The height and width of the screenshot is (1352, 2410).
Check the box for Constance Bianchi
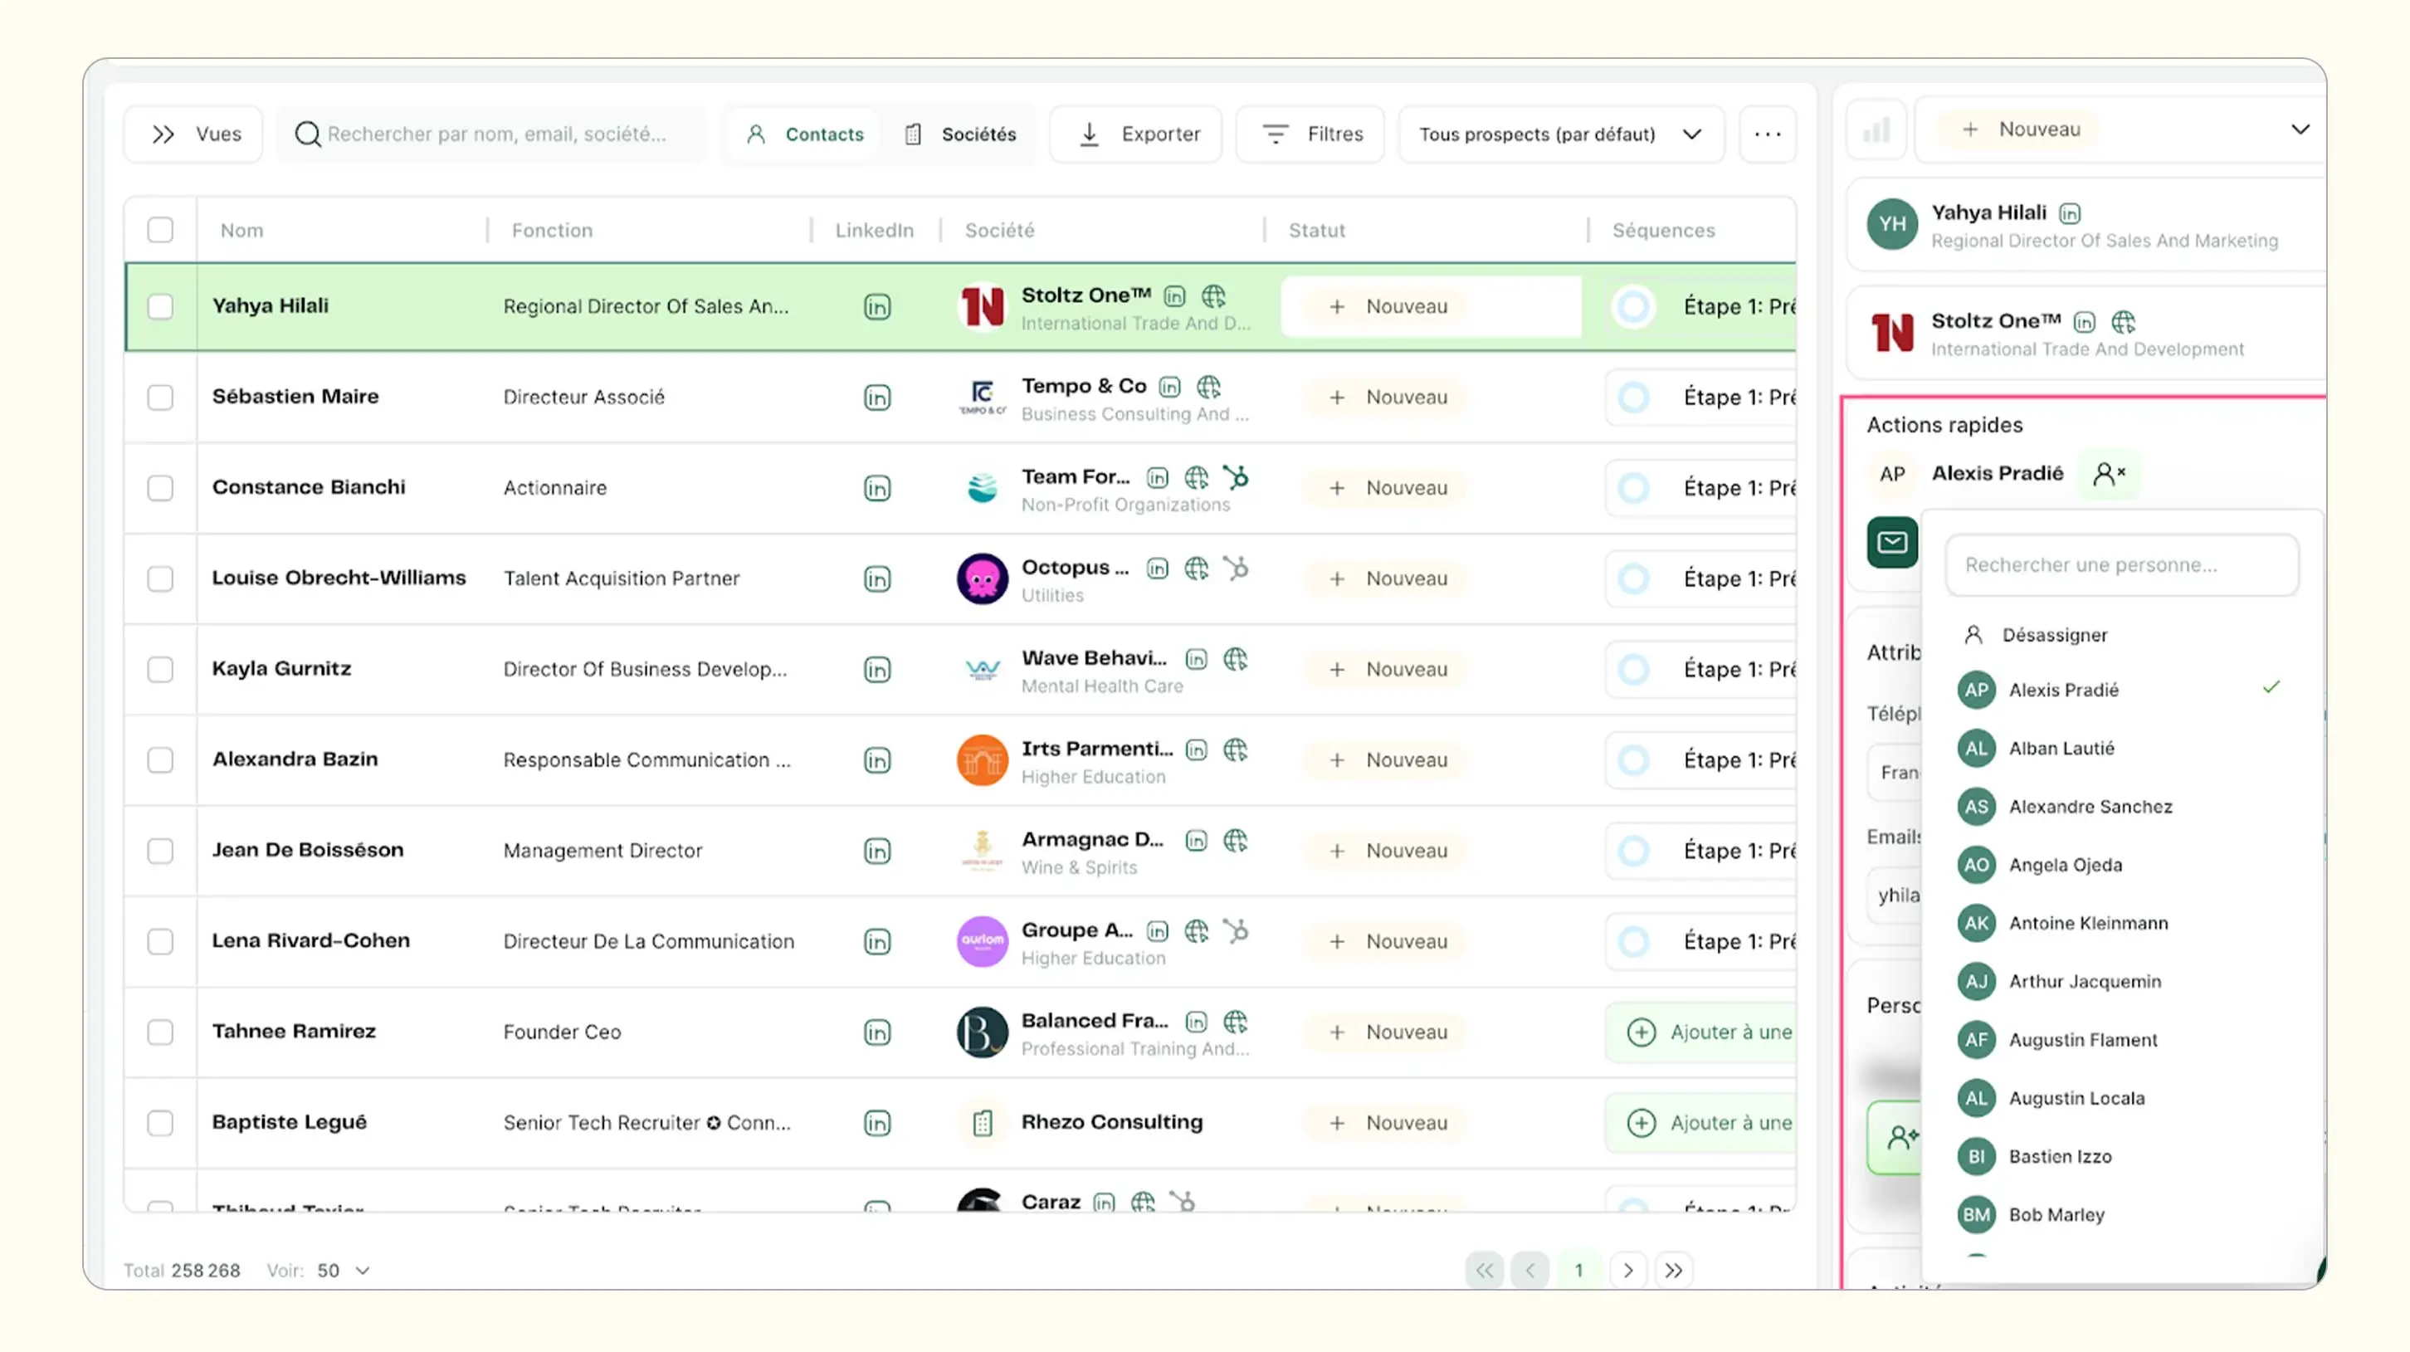[x=160, y=488]
